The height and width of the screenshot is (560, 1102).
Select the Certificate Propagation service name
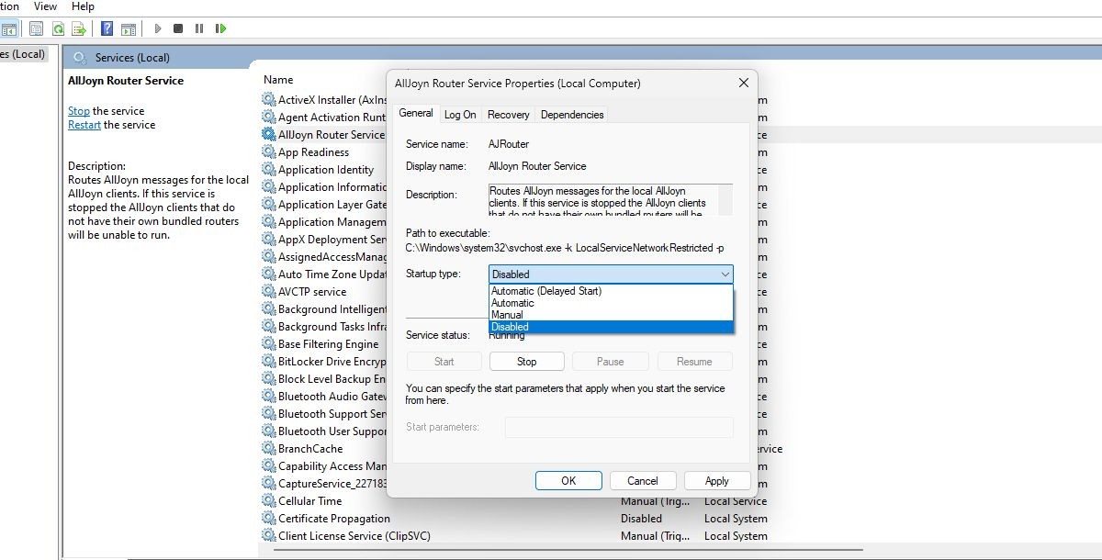click(334, 519)
